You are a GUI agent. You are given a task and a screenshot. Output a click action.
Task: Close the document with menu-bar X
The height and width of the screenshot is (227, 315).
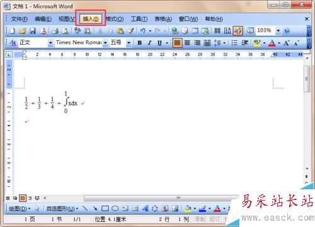[x=307, y=19]
